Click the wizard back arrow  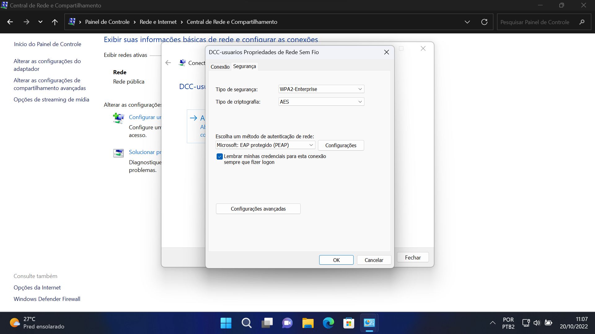click(168, 63)
